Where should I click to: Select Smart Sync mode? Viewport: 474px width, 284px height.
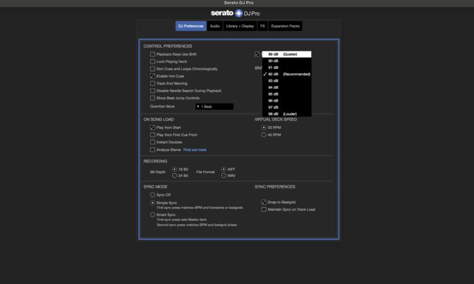point(153,214)
